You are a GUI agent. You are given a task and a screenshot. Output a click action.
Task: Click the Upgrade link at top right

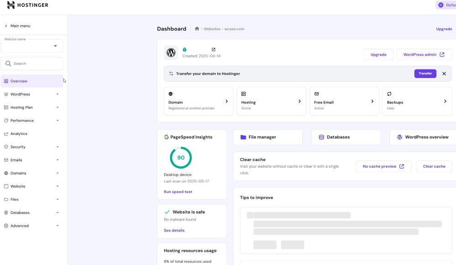(x=444, y=29)
